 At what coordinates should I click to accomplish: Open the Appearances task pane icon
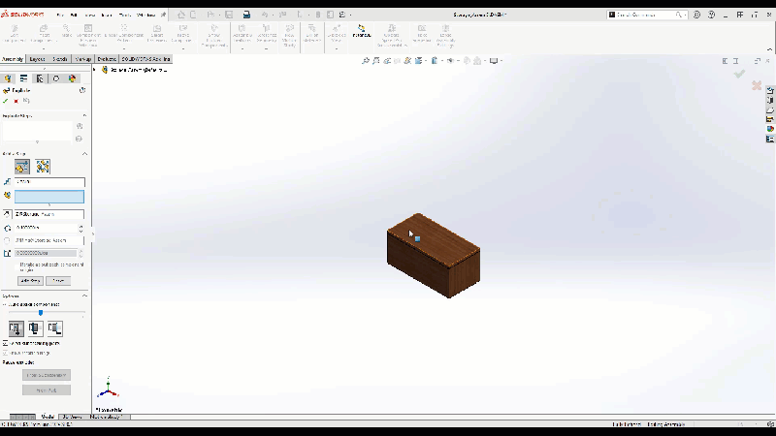click(770, 129)
